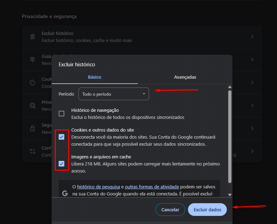Click the padlock icon for Segurança
The height and width of the screenshot is (224, 277).
(x=33, y=128)
